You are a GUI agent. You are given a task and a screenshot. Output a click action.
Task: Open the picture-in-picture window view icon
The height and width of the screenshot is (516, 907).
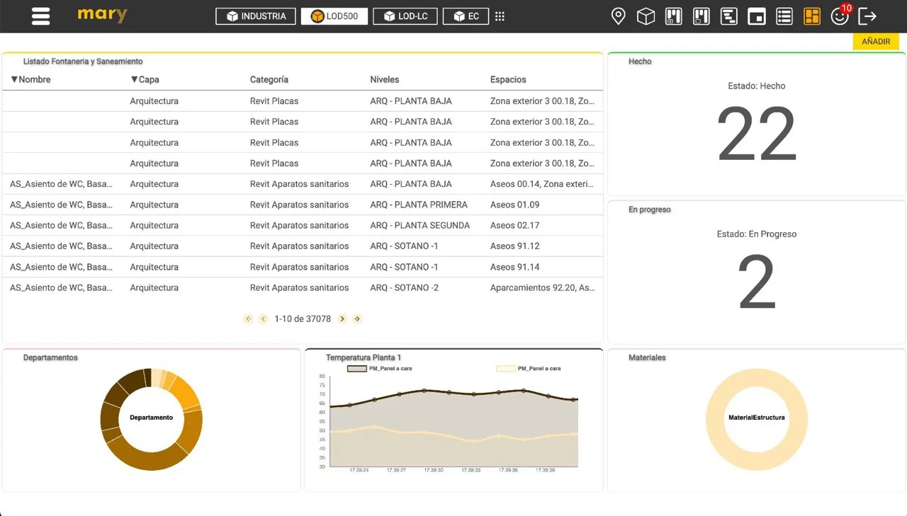coord(757,16)
